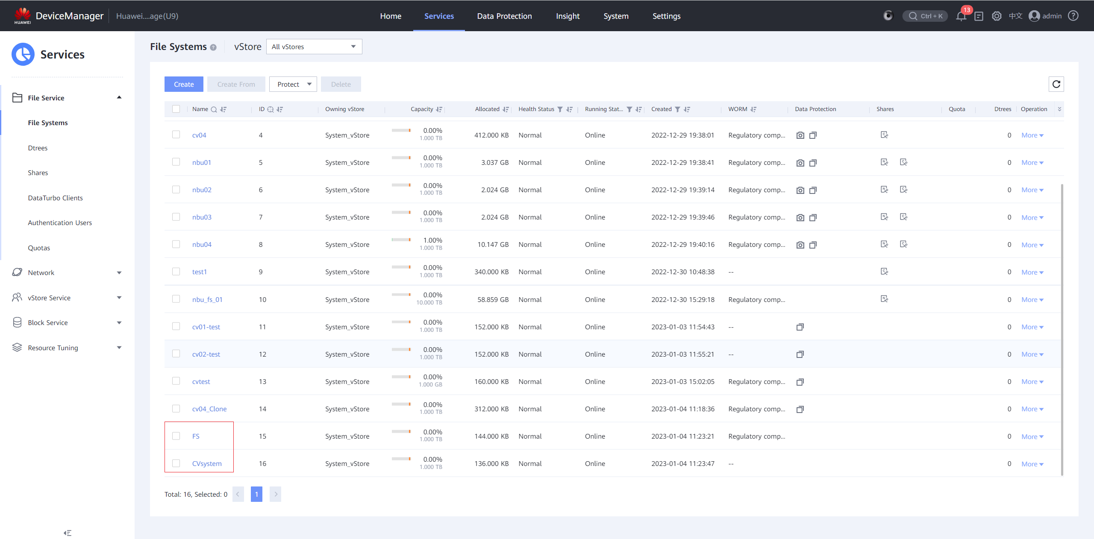The height and width of the screenshot is (539, 1094).
Task: Expand the Protect dropdown button
Action: coord(293,84)
